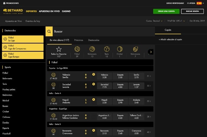Filter by Cricket icon
Screen dimensions: 207x137
click(x=119, y=49)
